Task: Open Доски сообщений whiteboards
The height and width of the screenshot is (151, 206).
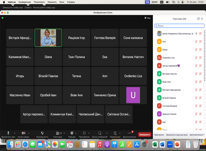Action: (x=99, y=133)
